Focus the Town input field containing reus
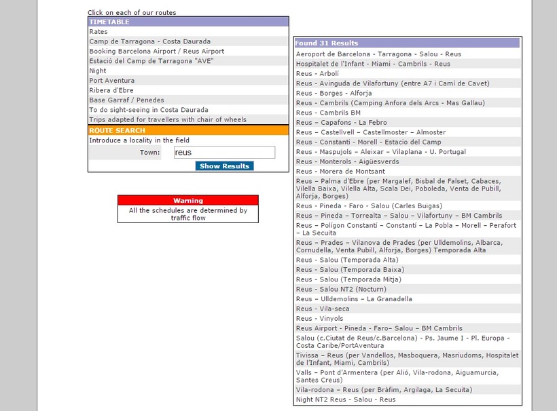This screenshot has width=557, height=411. [224, 152]
